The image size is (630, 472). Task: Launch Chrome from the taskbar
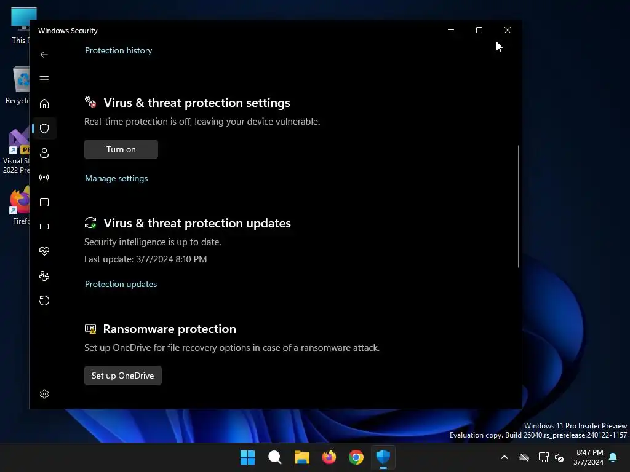coord(356,457)
